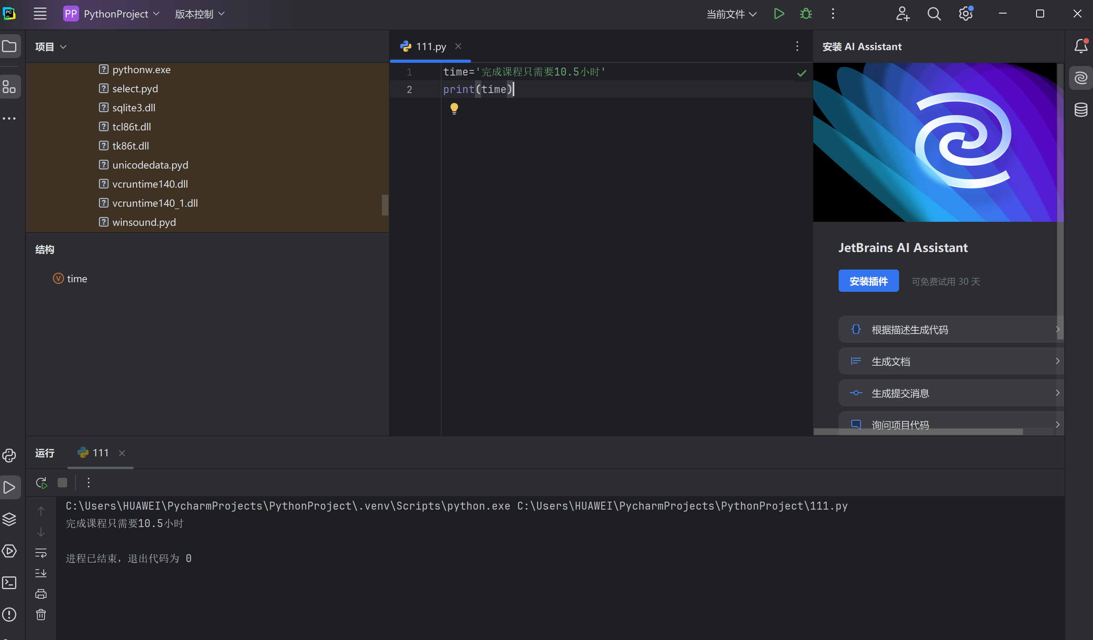Click the project tree vertical scrollbar
Screen dimensions: 1093x640
click(x=385, y=205)
